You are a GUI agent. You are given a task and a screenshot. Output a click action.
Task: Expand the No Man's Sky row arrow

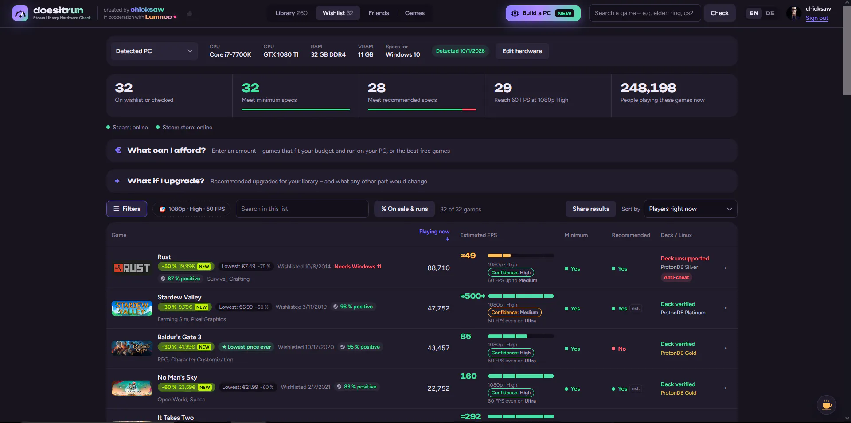click(x=726, y=388)
